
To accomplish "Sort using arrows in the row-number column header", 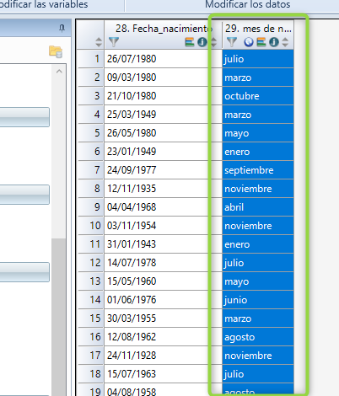I will [x=99, y=42].
